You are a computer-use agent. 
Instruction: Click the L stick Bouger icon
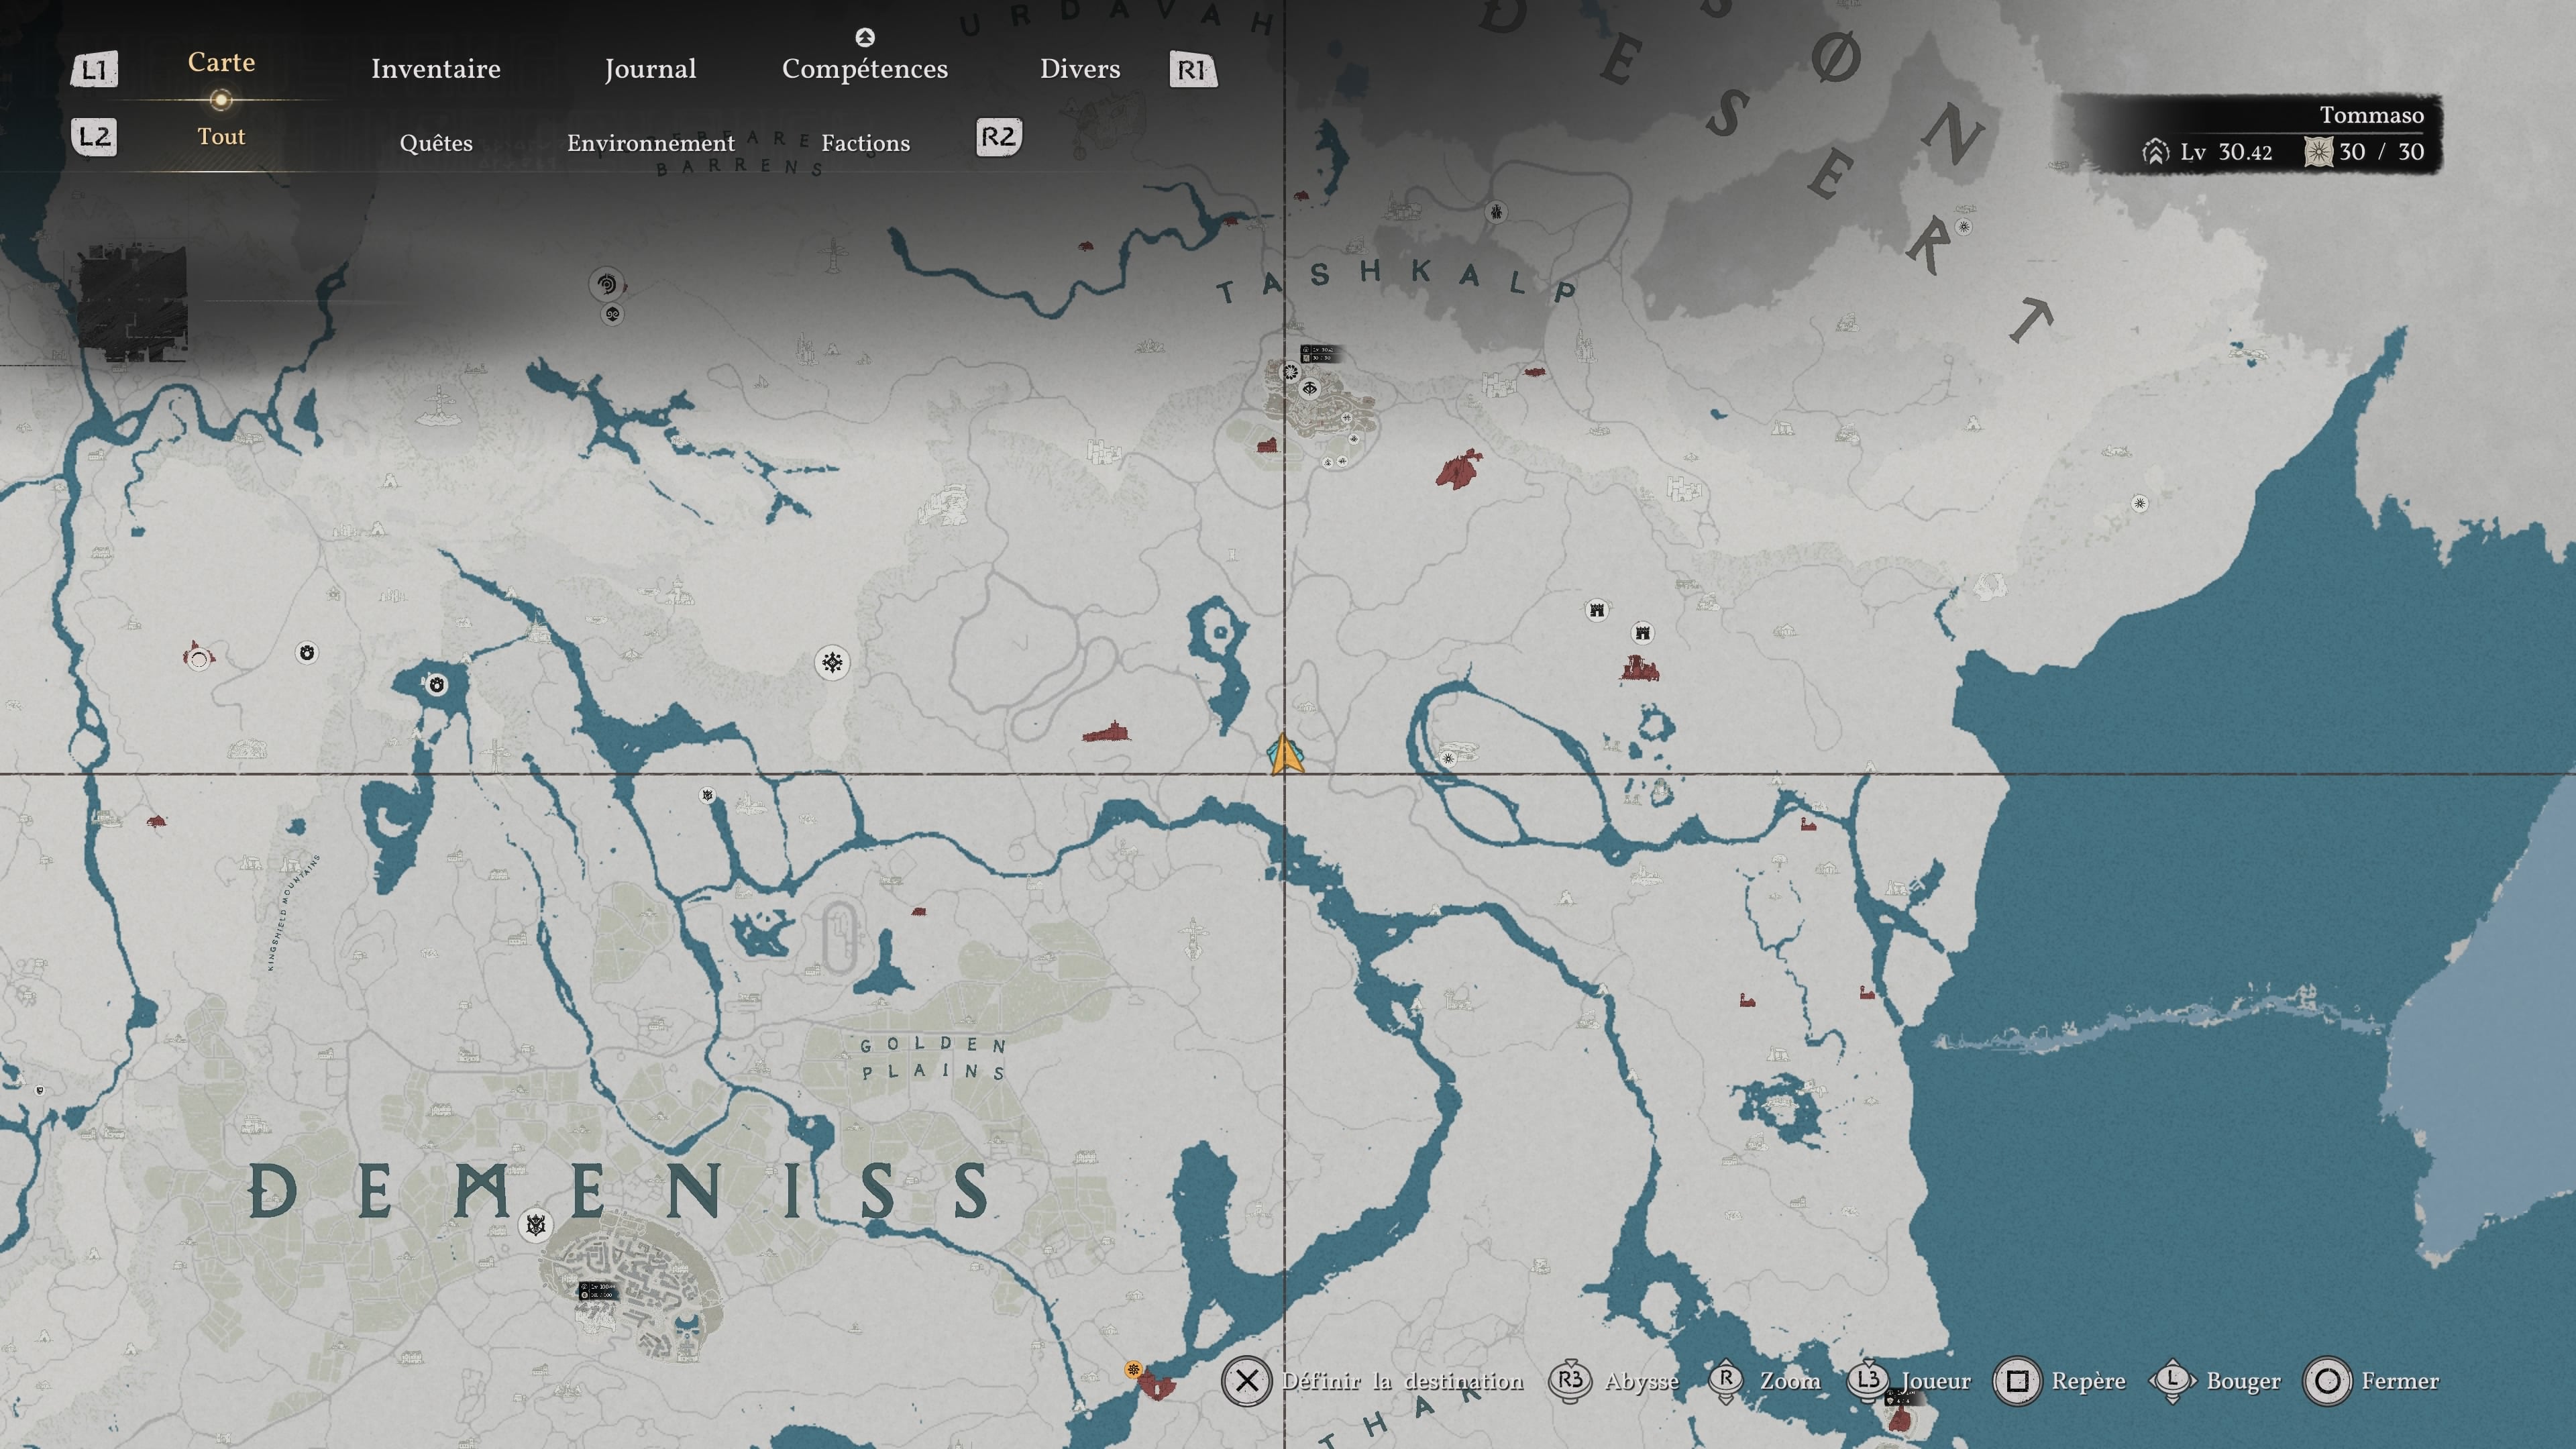[2172, 1381]
